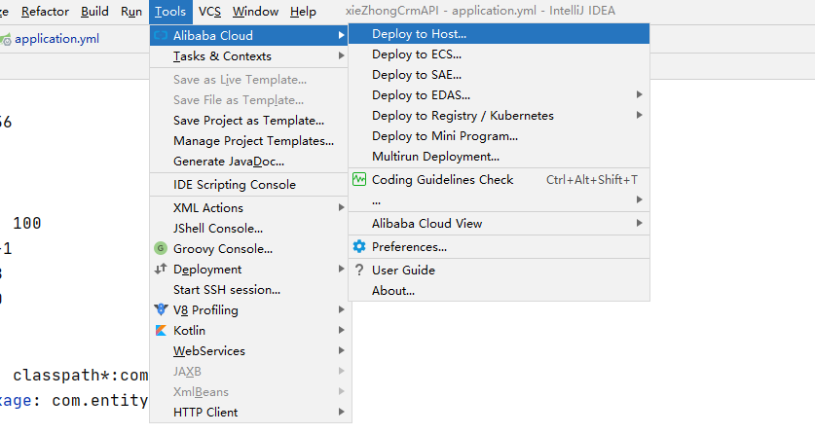Expand Deploy to Registry / Kubernetes submenu
Image resolution: width=815 pixels, height=434 pixels.
(x=640, y=115)
